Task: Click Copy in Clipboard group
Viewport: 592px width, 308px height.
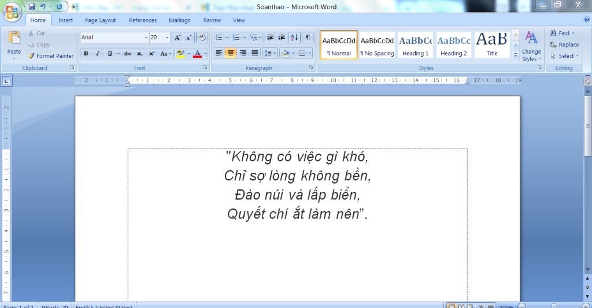Action: point(39,44)
